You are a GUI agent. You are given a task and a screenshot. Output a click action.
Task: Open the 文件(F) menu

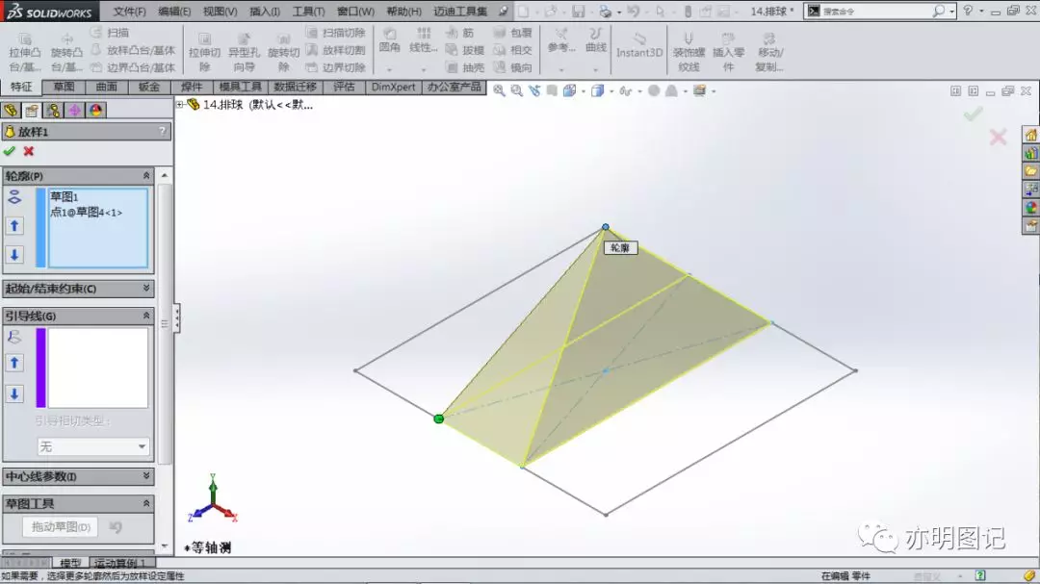coord(129,12)
